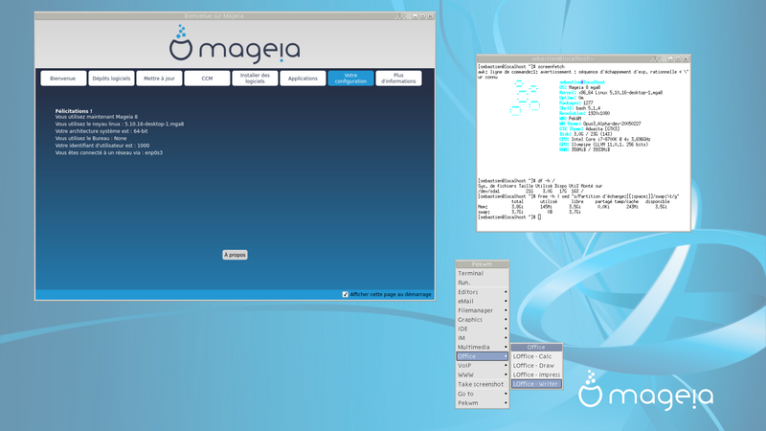Screen dimensions: 766x431
Task: Click 'Votre architecture système est : 64-bit'
Action: point(101,131)
